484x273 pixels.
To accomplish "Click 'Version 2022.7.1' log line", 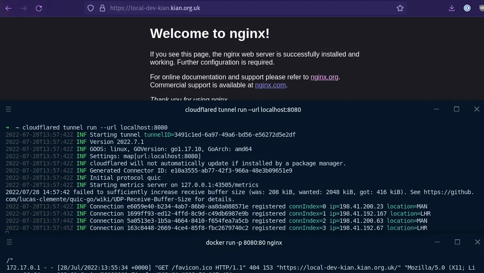I will point(75,142).
